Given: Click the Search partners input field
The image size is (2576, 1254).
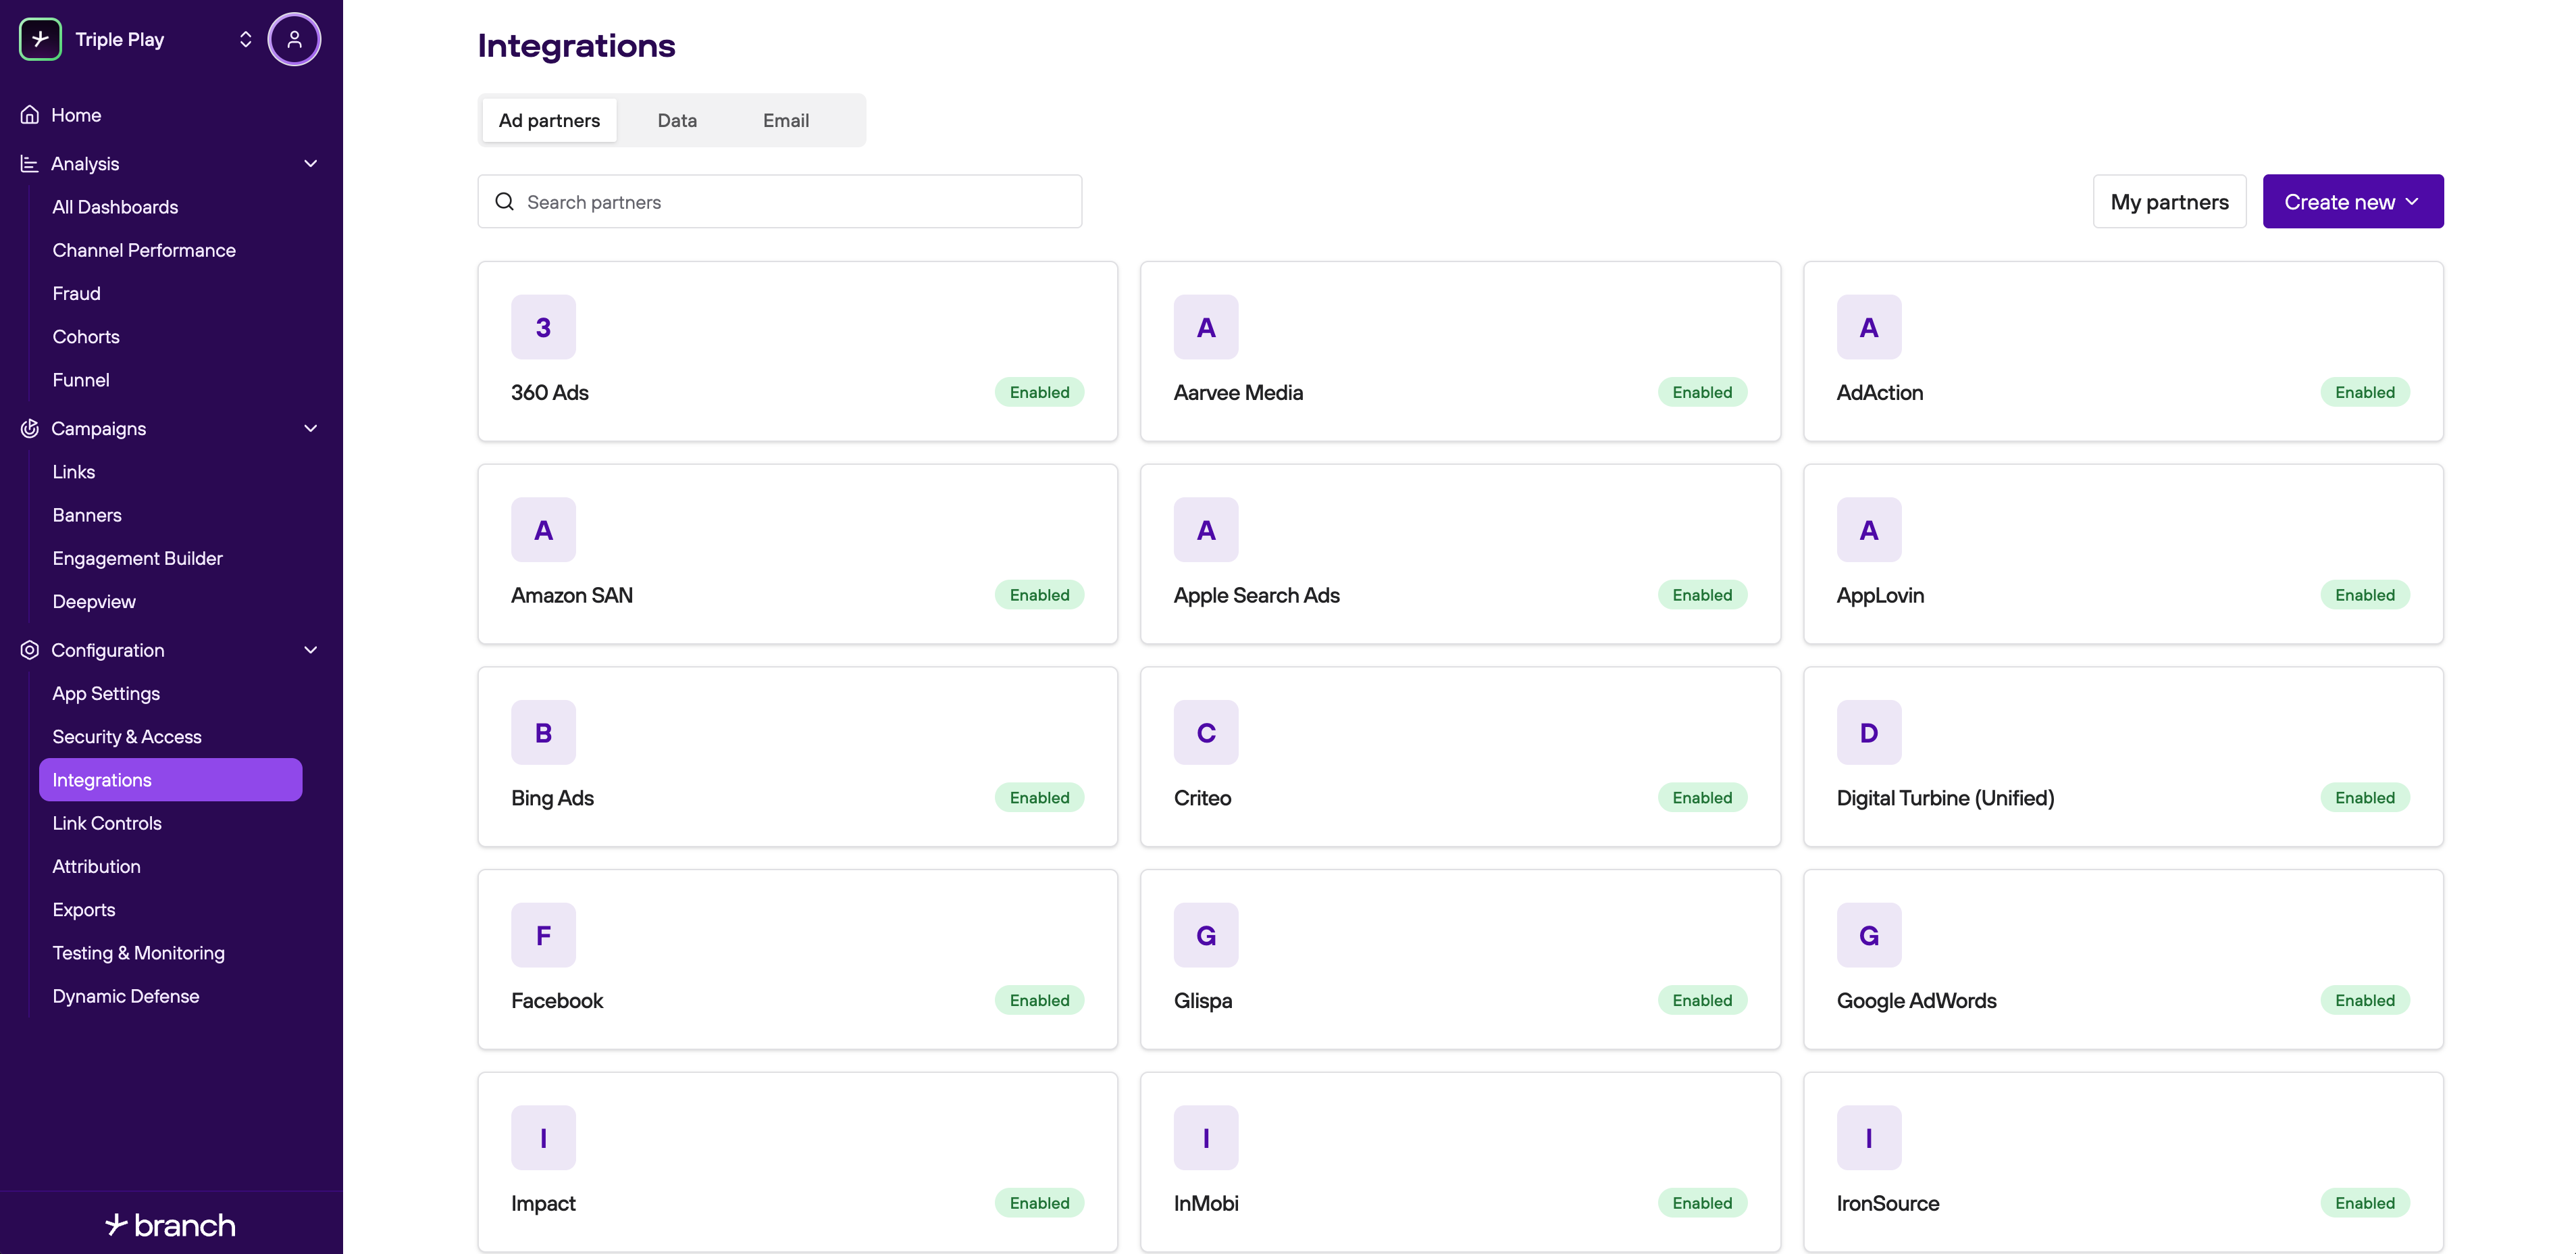Looking at the screenshot, I should coord(780,202).
